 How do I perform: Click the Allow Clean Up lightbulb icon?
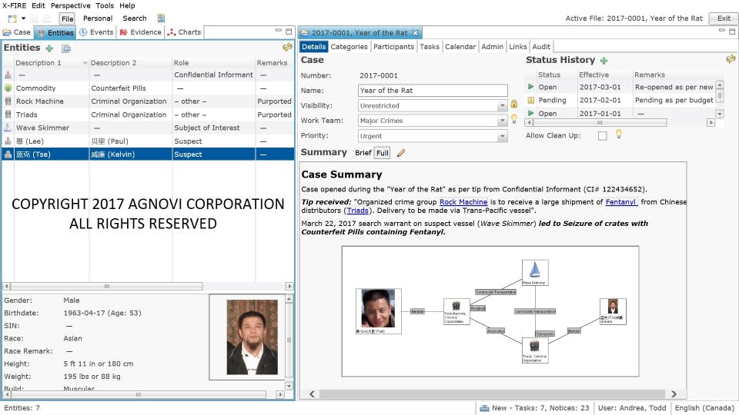[618, 134]
